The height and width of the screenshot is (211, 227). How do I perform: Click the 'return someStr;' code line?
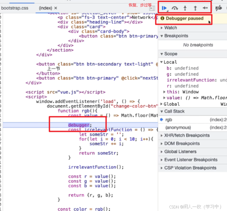pyautogui.click(x=99, y=153)
